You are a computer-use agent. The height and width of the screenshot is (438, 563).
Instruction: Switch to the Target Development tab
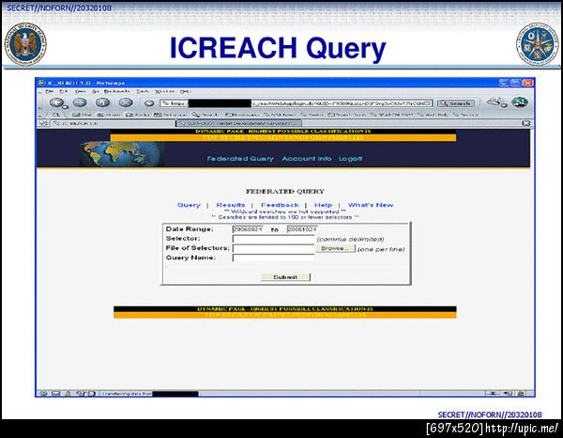238,123
